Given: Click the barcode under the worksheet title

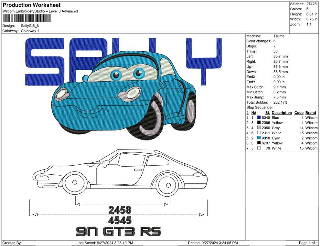Looking at the screenshot, I should [x=28, y=18].
